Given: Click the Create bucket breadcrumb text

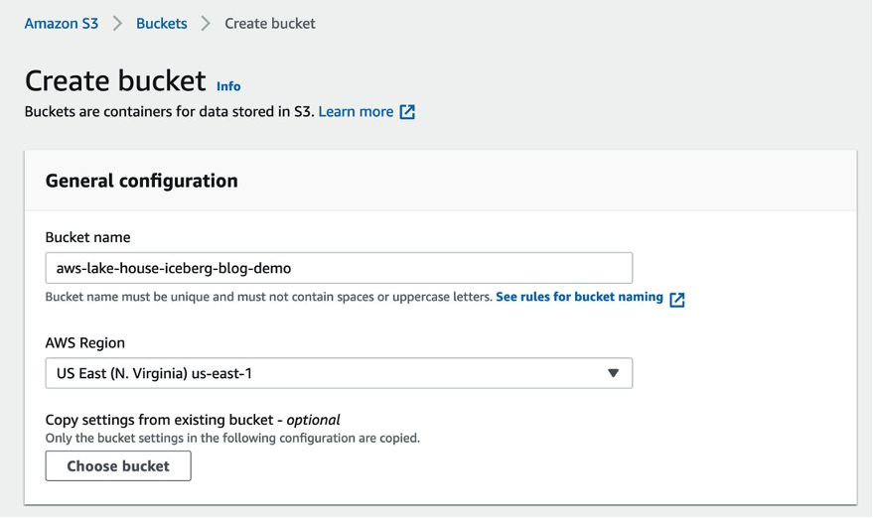Looking at the screenshot, I should [x=270, y=24].
